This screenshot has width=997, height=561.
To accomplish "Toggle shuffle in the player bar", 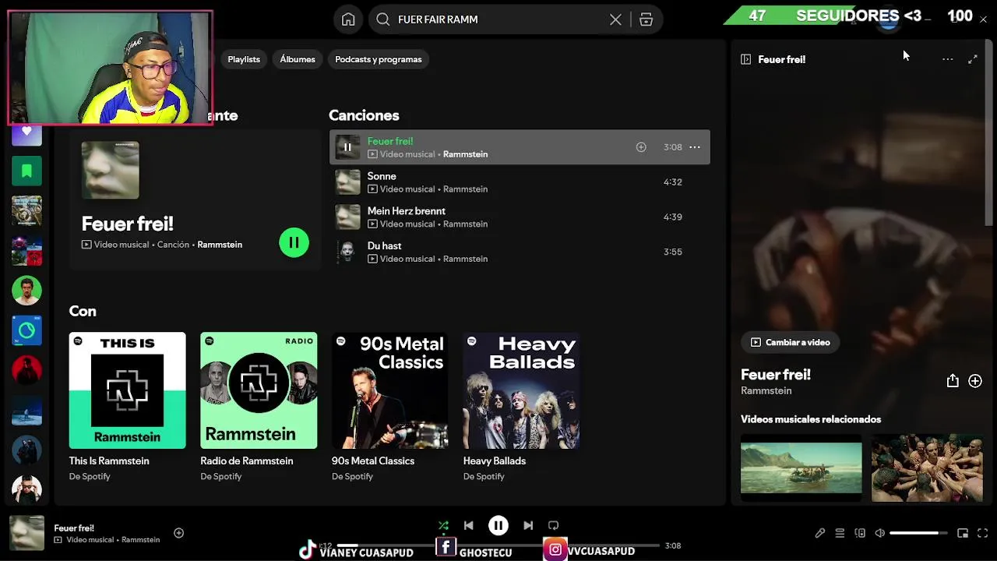I will (443, 526).
